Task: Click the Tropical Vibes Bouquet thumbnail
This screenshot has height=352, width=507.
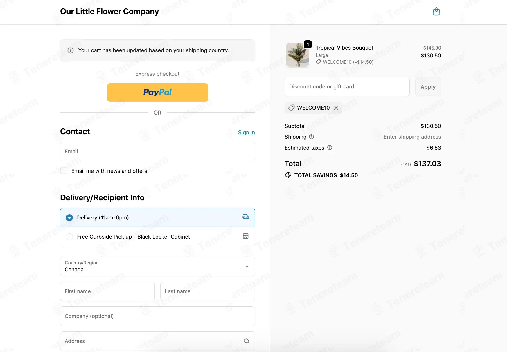Action: tap(297, 55)
